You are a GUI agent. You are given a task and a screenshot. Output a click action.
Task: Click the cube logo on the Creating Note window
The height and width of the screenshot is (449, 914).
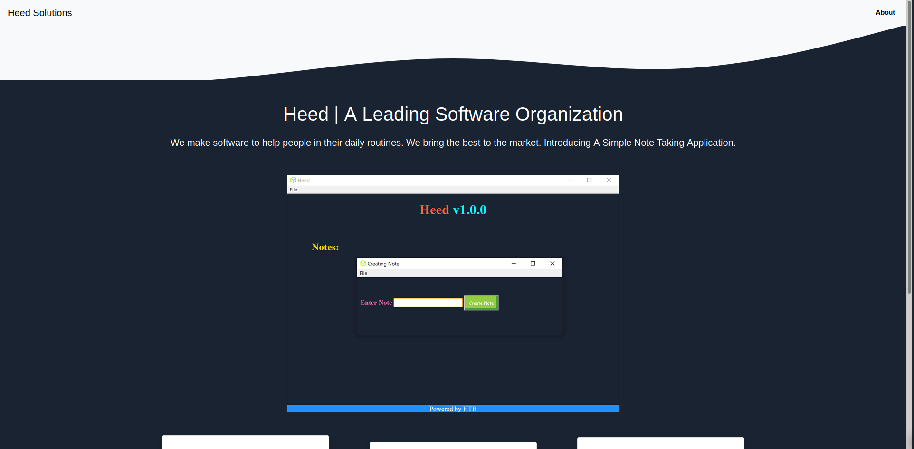362,263
